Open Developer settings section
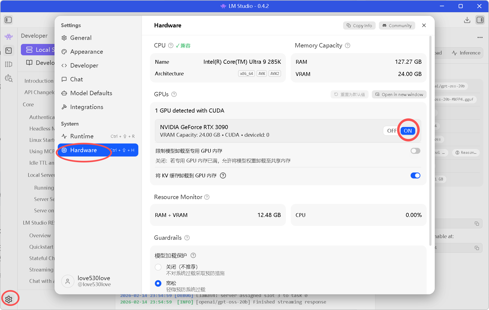Image resolution: width=489 pixels, height=310 pixels. (98, 66)
